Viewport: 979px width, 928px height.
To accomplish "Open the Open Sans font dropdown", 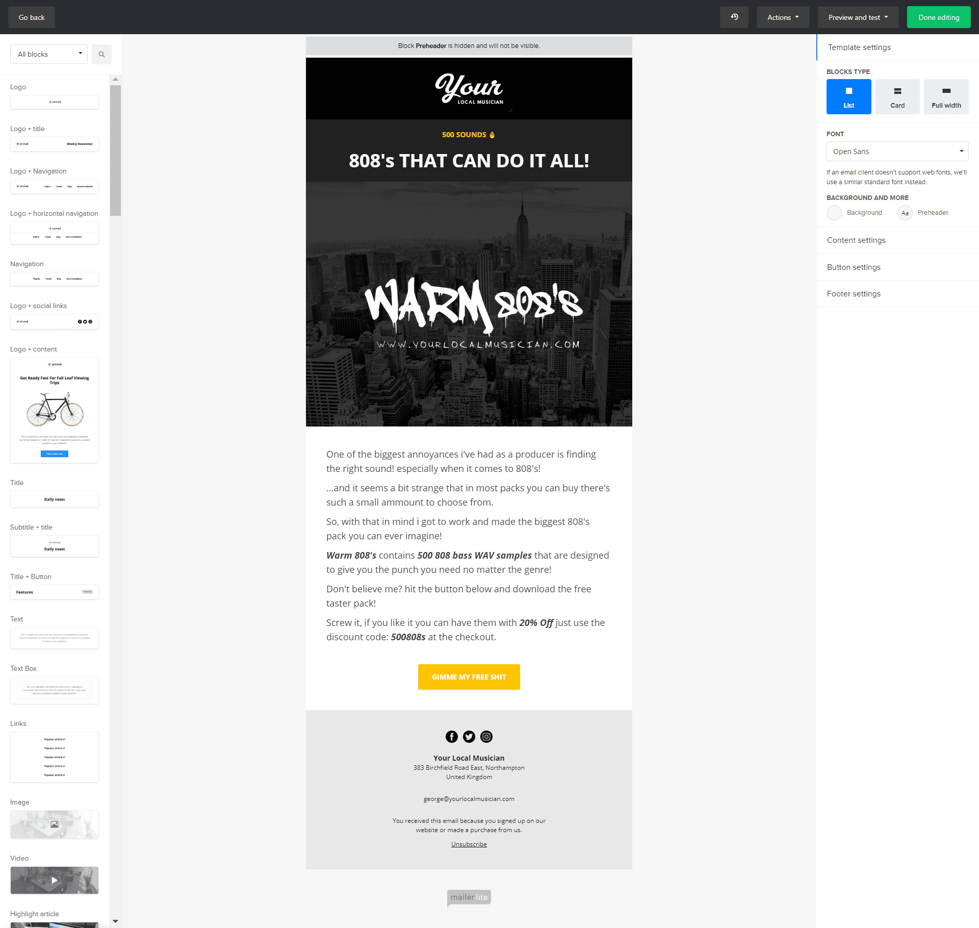I will (897, 151).
